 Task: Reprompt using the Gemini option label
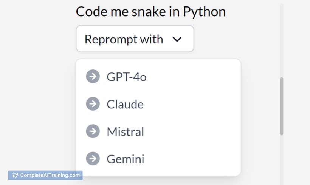point(126,159)
